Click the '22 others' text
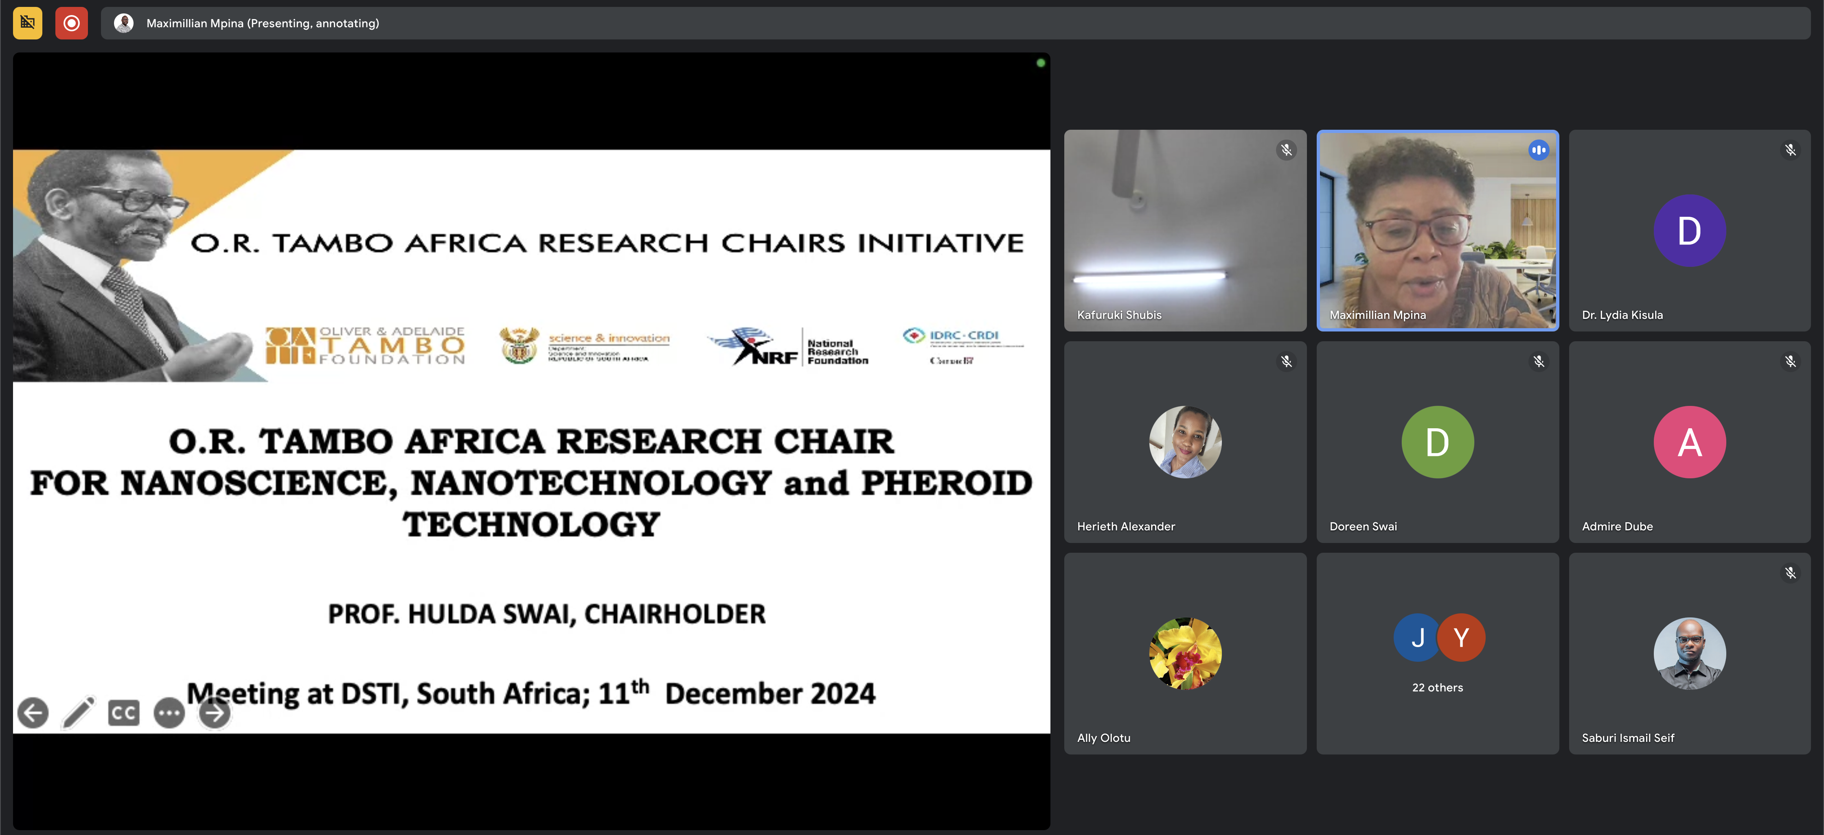 (1437, 688)
